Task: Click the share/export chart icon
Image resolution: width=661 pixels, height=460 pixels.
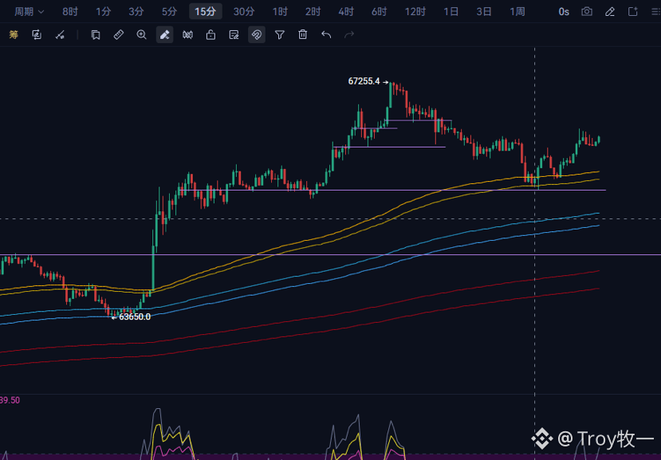Action: point(633,11)
